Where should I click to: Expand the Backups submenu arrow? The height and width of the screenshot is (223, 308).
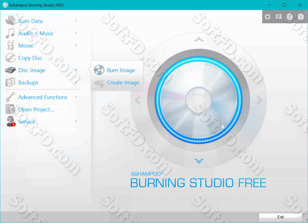76,82
